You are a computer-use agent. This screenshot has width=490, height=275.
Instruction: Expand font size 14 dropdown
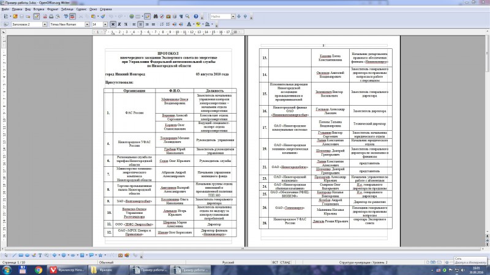click(105, 24)
